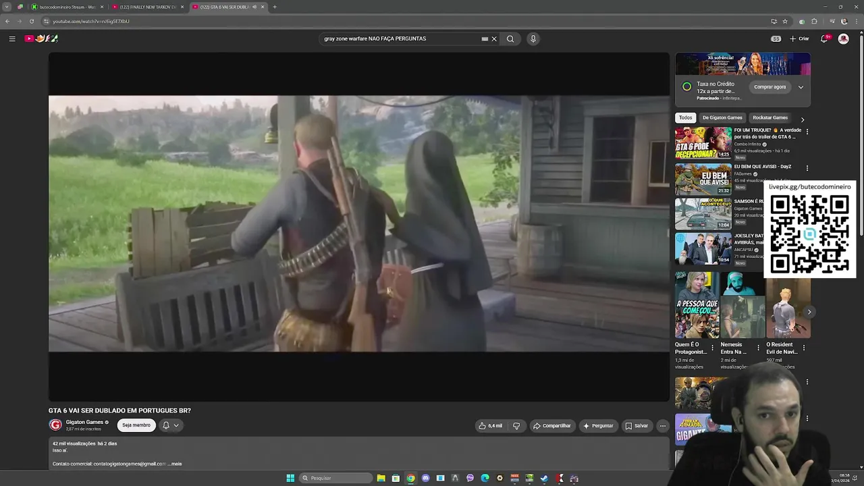
Task: Open the account avatar menu
Action: click(843, 38)
